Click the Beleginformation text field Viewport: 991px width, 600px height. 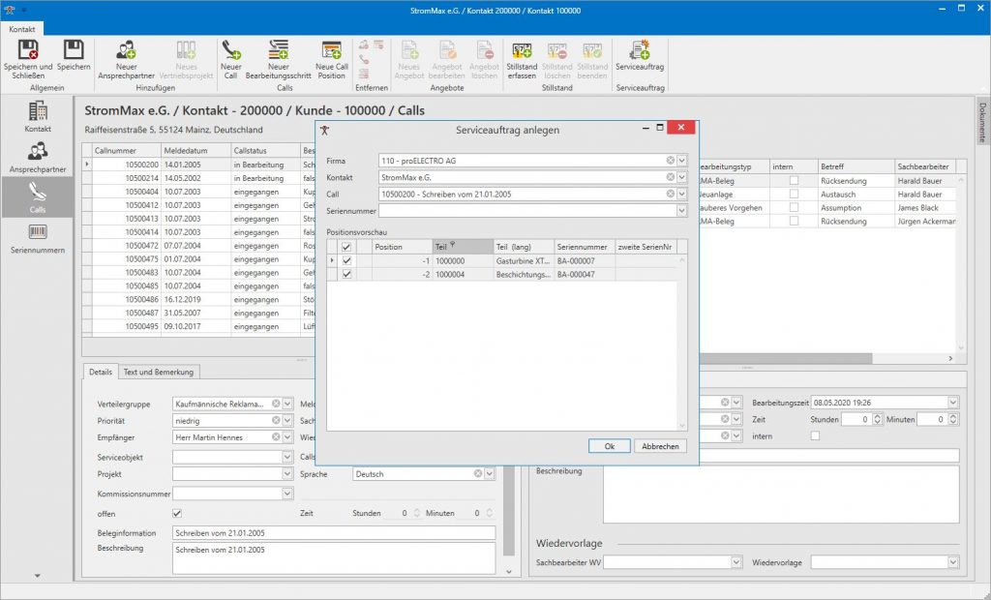coord(333,532)
